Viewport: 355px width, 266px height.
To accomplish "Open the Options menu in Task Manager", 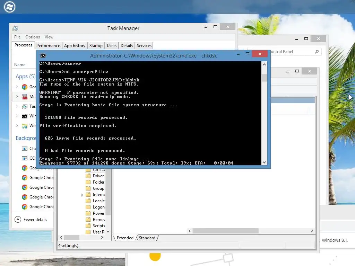I will point(33,37).
